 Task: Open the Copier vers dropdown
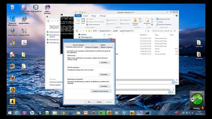coord(117,23)
